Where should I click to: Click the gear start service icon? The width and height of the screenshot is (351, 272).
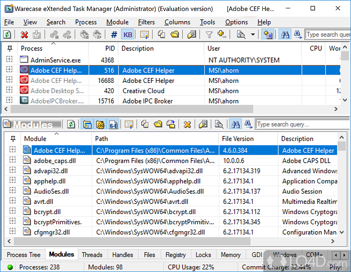click(x=67, y=35)
